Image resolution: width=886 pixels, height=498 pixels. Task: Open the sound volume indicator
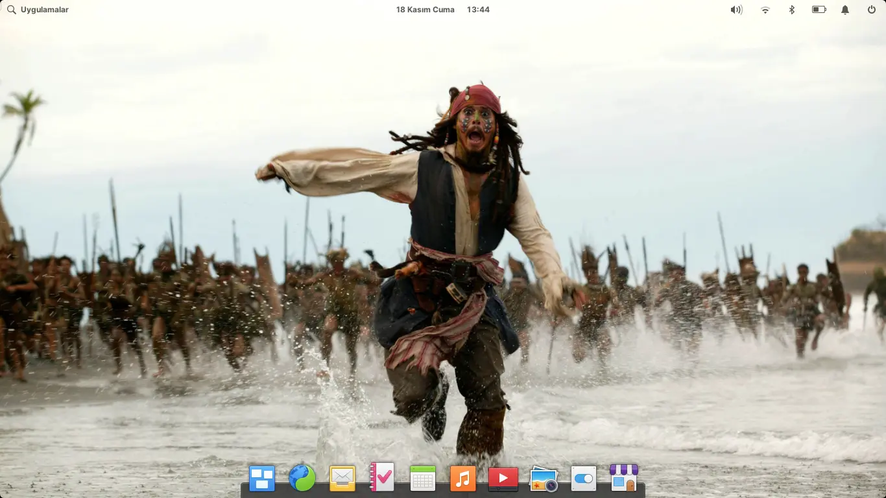click(736, 10)
